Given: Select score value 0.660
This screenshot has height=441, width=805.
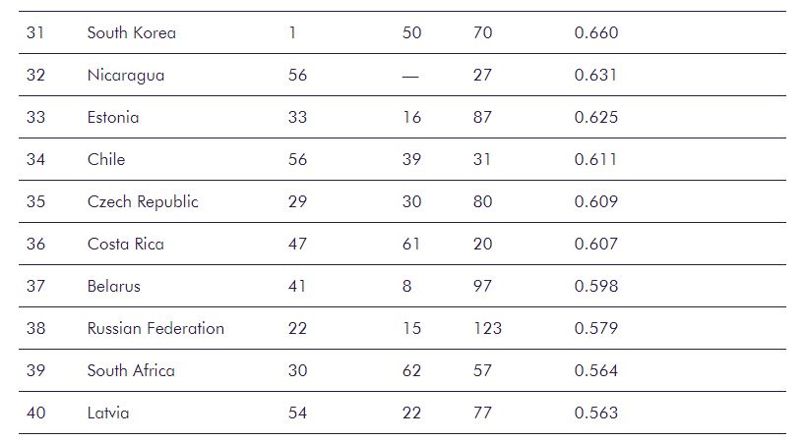Looking at the screenshot, I should 596,32.
